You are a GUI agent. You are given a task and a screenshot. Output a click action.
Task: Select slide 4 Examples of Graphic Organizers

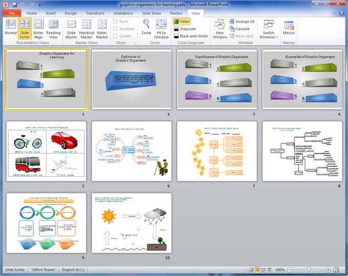click(x=302, y=79)
